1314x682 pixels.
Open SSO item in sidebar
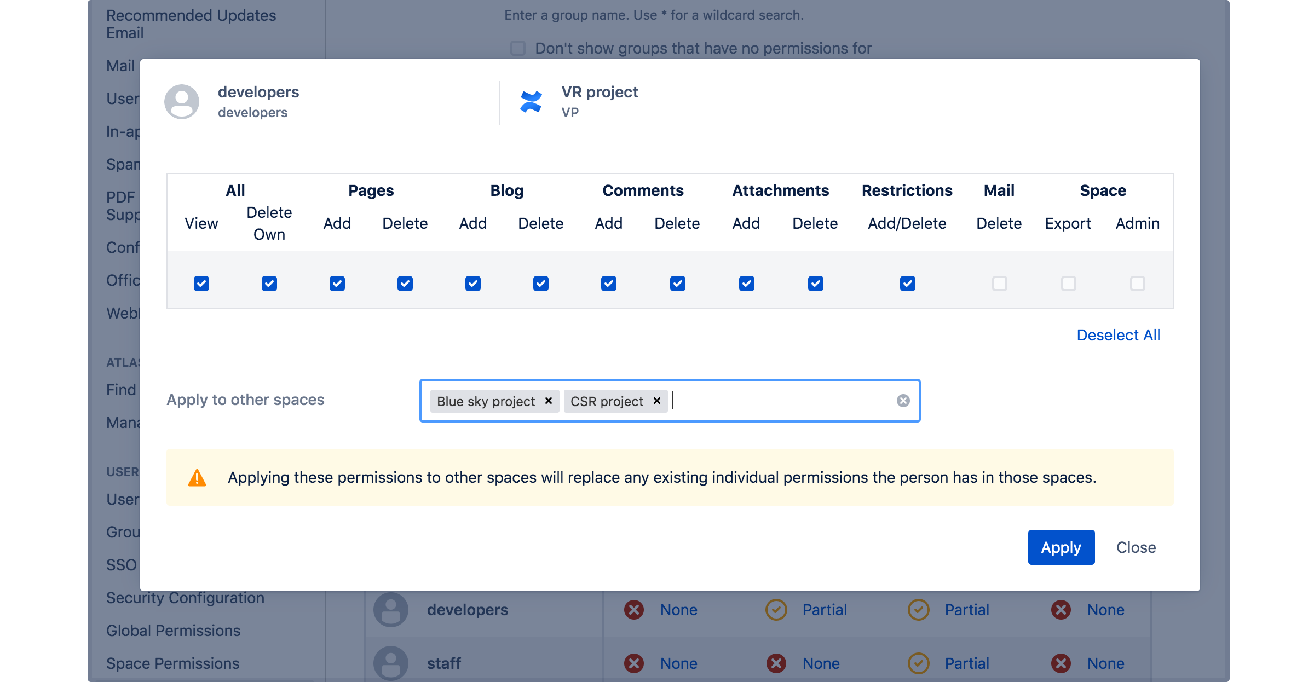tap(122, 565)
